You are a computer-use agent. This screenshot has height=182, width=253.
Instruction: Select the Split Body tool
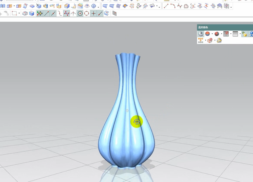point(19,6)
